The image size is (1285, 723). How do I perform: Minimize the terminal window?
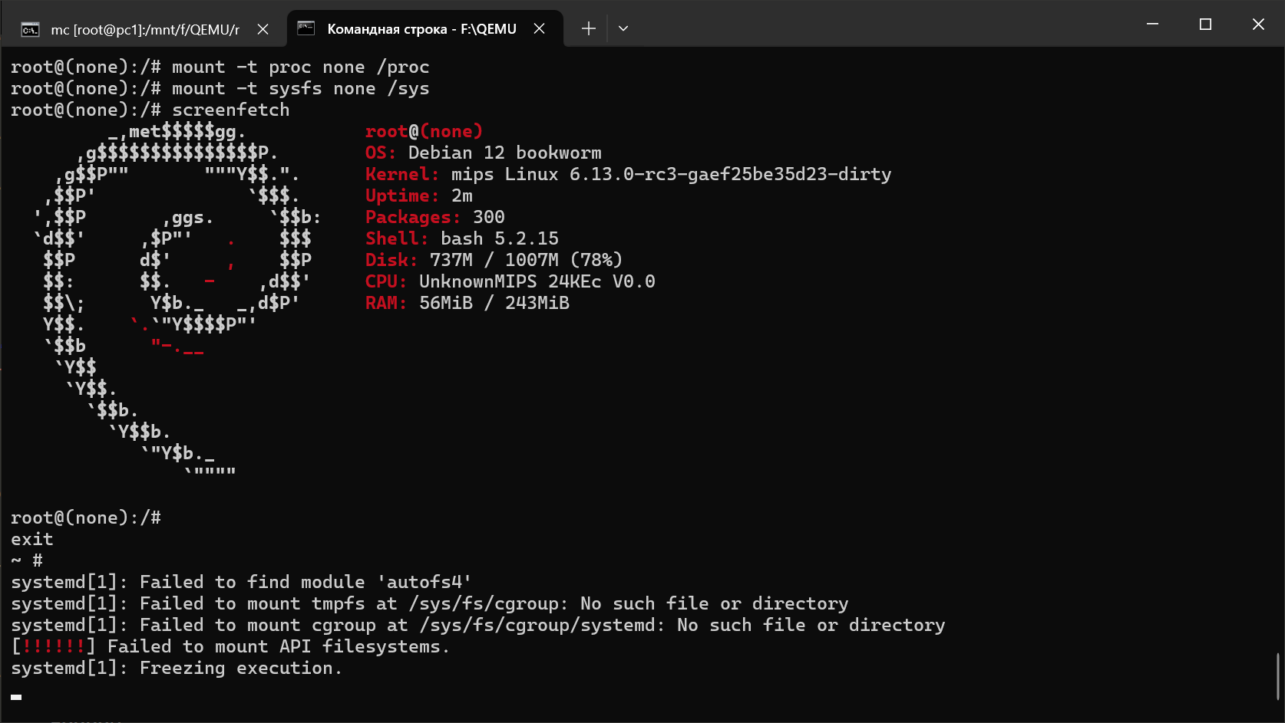(x=1152, y=25)
